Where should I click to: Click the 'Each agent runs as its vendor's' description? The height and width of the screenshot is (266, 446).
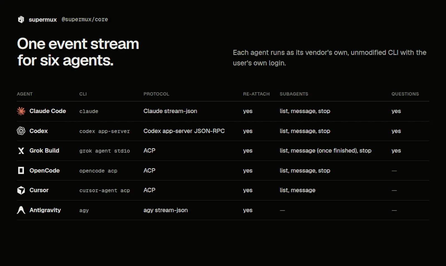[329, 58]
